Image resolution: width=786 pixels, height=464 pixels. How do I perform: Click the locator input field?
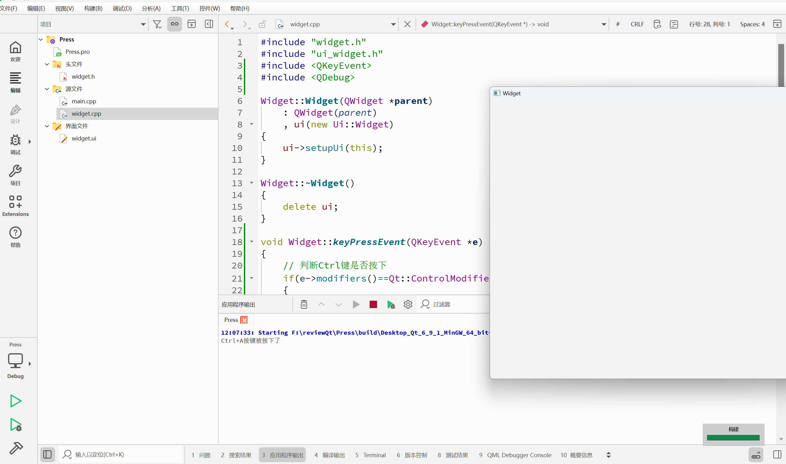pyautogui.click(x=122, y=454)
